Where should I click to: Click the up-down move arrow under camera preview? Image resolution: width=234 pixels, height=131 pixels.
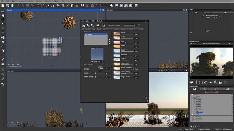196,82
